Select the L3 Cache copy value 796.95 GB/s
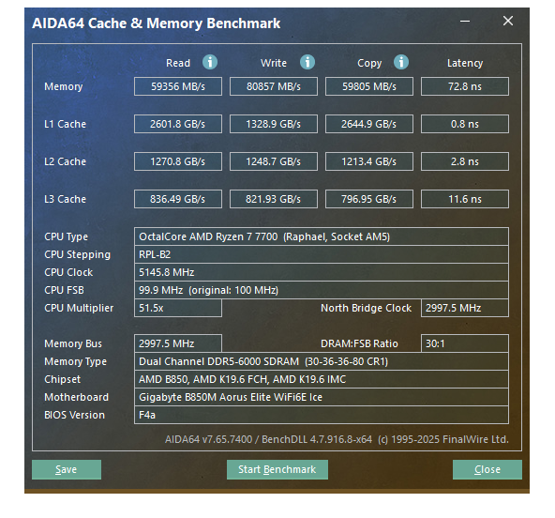Viewport: 555px width, 518px height. 369,199
